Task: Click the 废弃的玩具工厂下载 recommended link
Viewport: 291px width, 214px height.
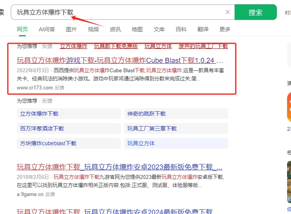Action: 203,46
